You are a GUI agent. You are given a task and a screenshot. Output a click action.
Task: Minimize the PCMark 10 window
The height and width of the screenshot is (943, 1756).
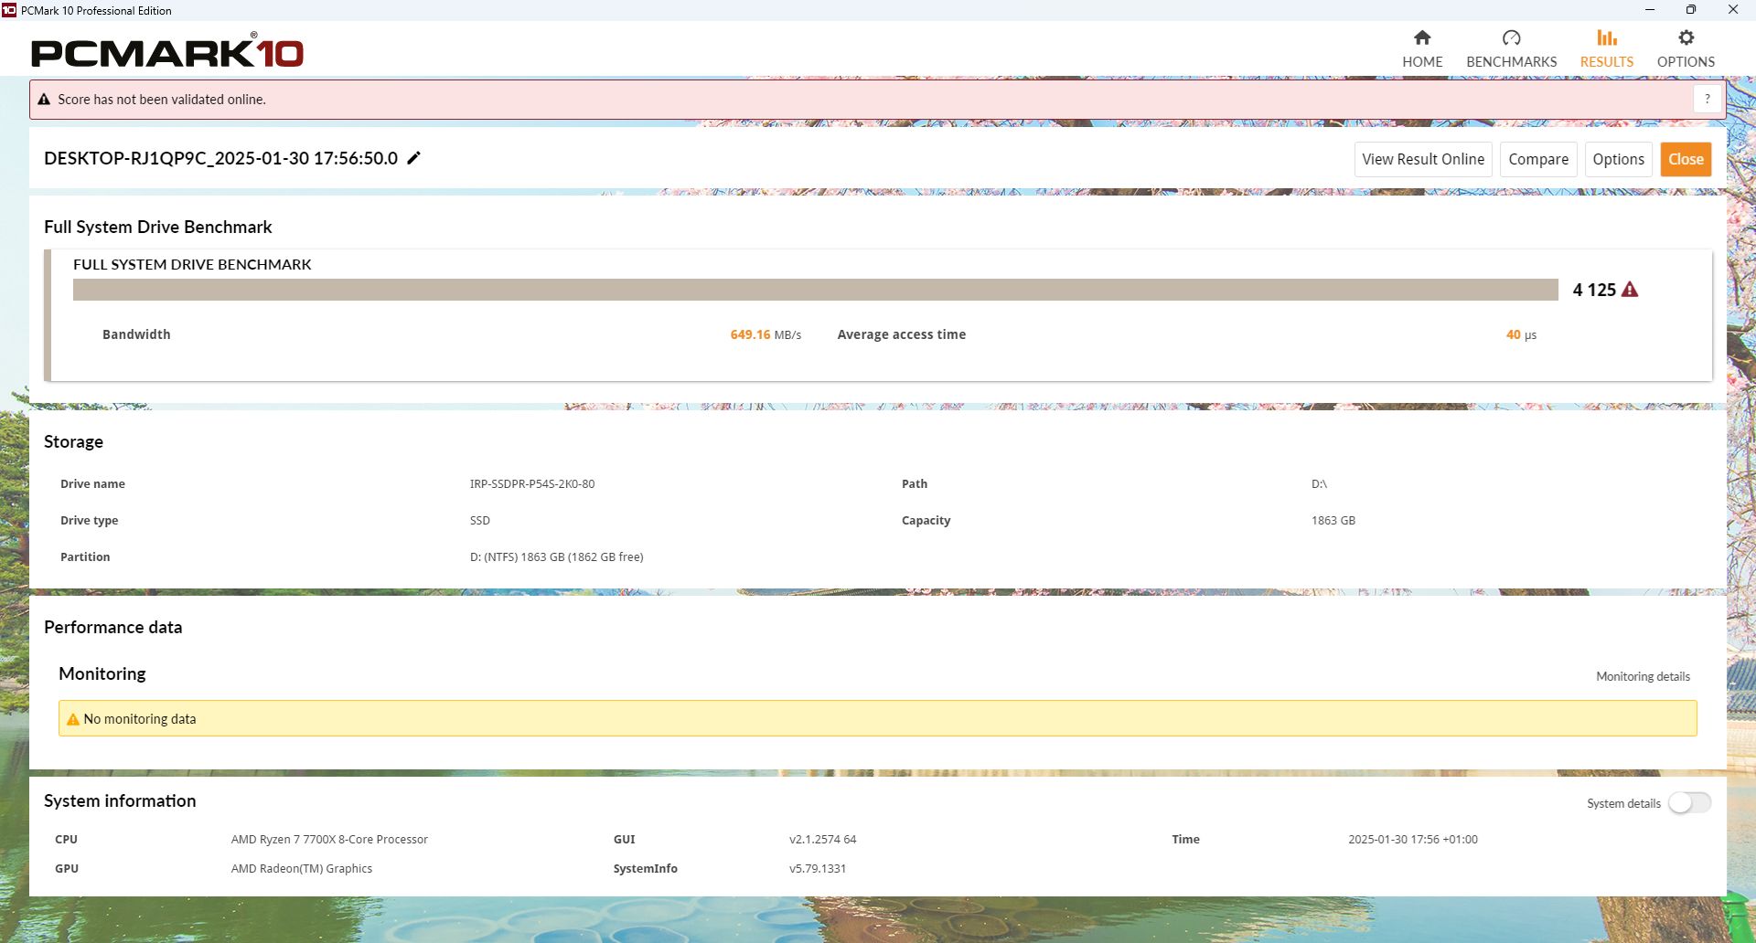pyautogui.click(x=1650, y=10)
